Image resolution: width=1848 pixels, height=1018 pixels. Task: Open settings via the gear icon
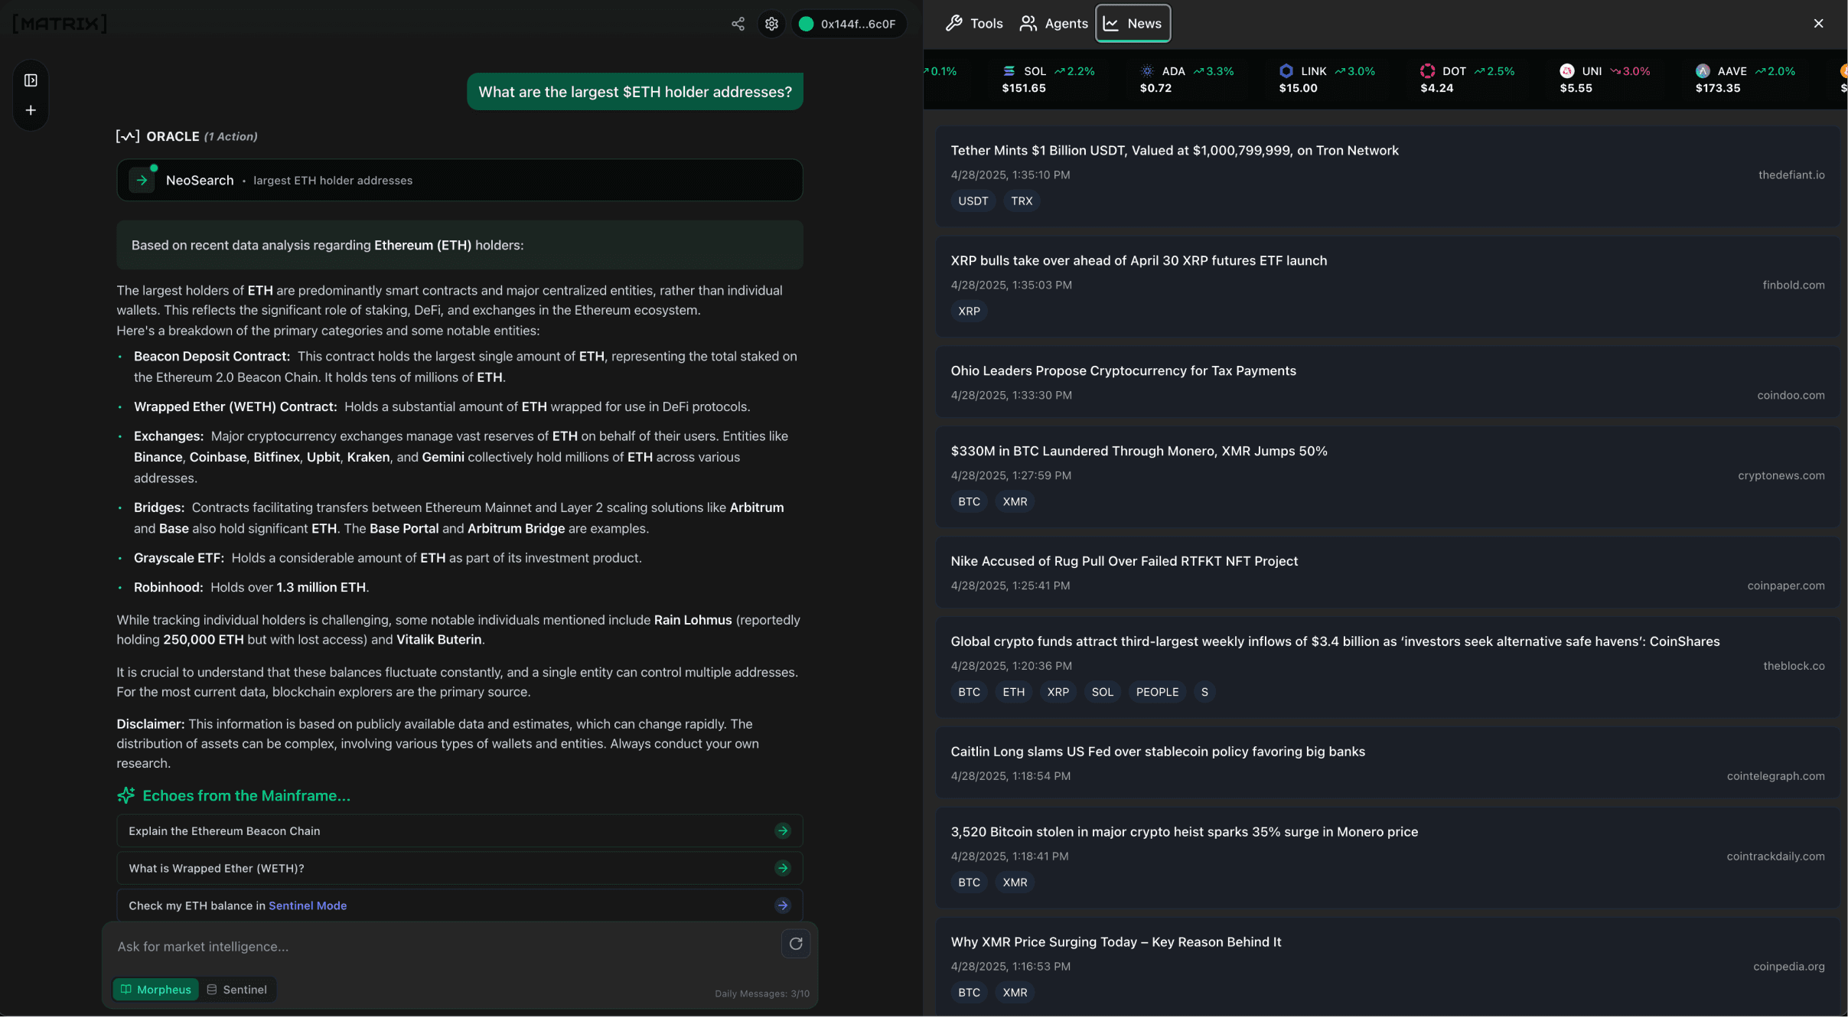[771, 24]
